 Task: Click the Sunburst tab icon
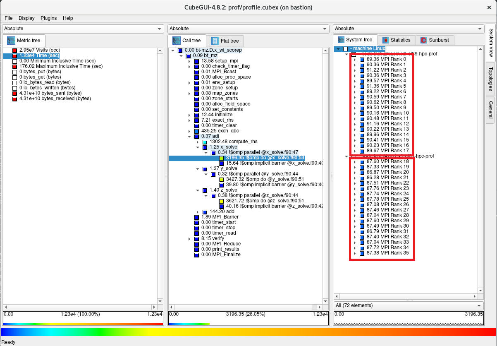423,40
